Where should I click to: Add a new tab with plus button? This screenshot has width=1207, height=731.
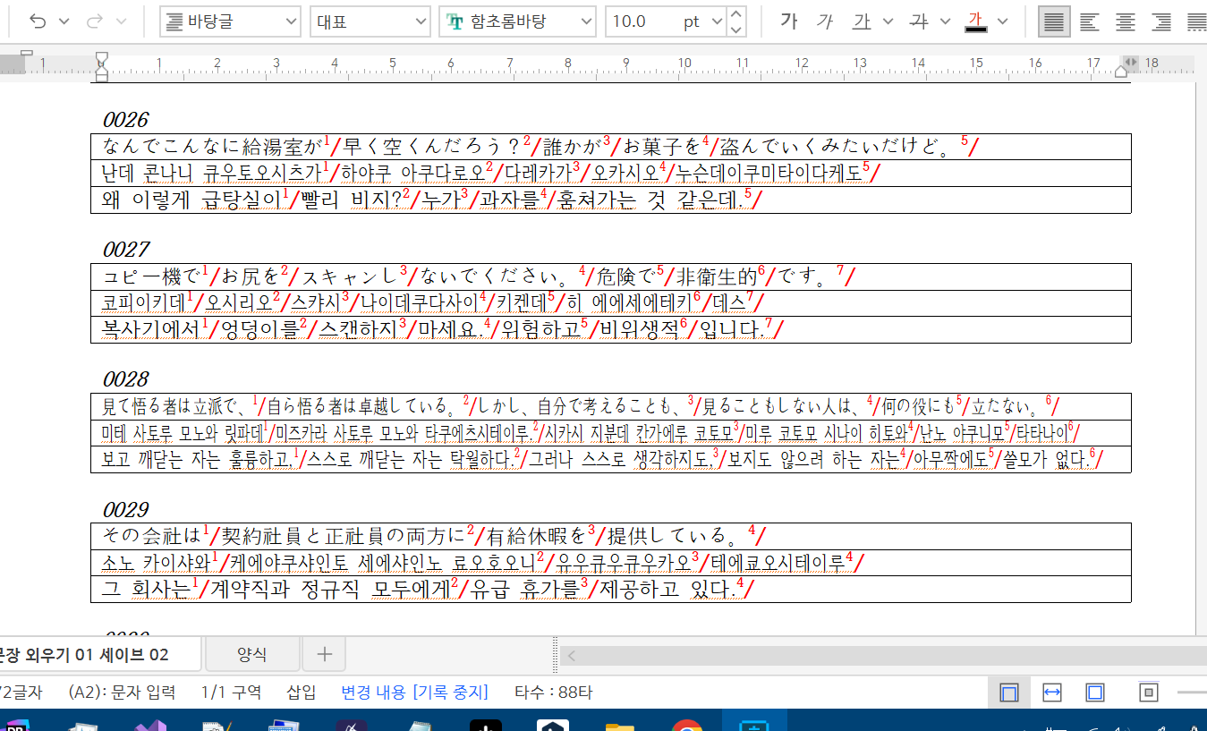pos(324,655)
